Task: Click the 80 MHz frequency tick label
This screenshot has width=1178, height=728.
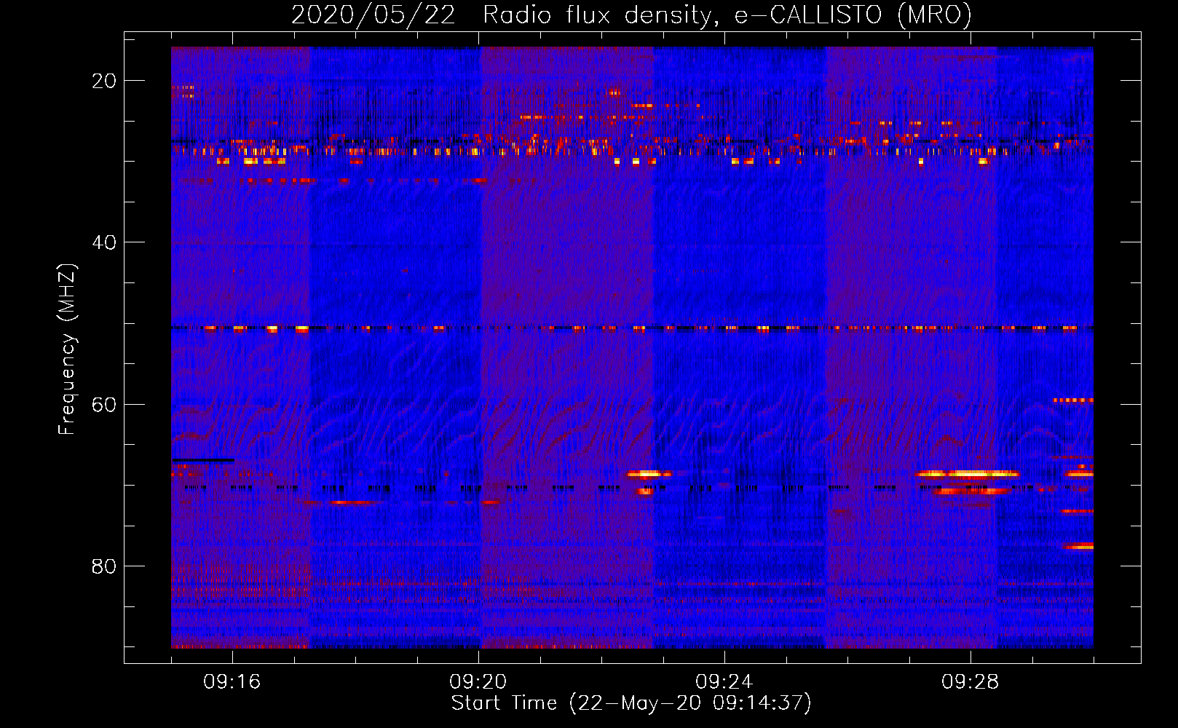Action: tap(104, 566)
